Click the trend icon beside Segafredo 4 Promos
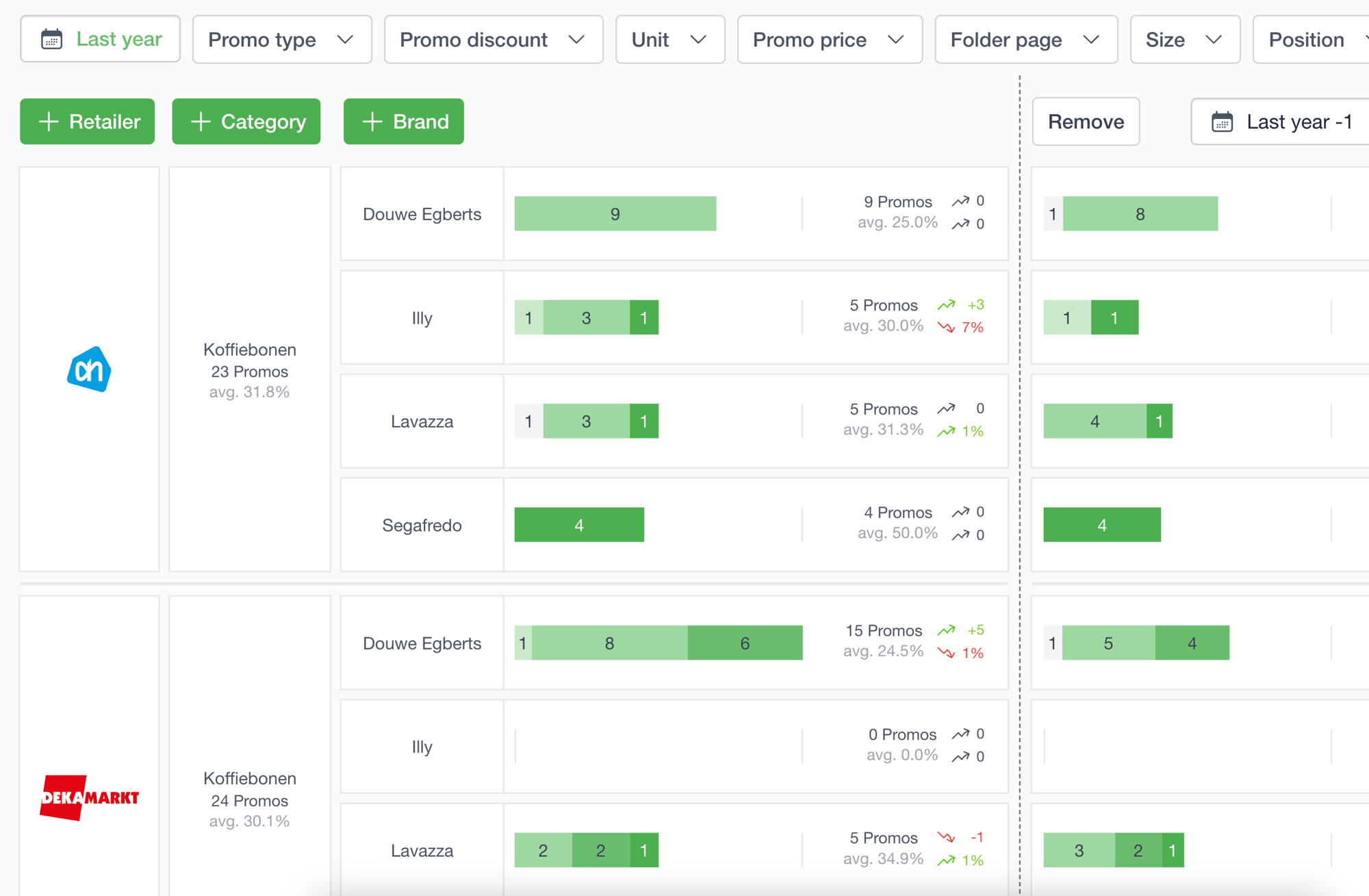Screen dimensions: 1369x896 pyautogui.click(x=961, y=512)
